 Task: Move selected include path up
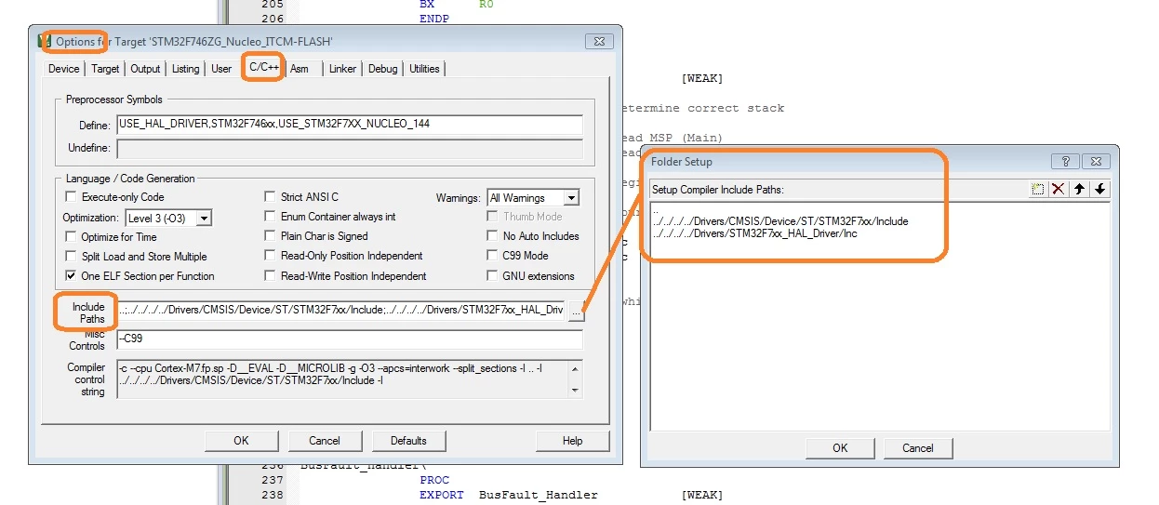click(1079, 189)
